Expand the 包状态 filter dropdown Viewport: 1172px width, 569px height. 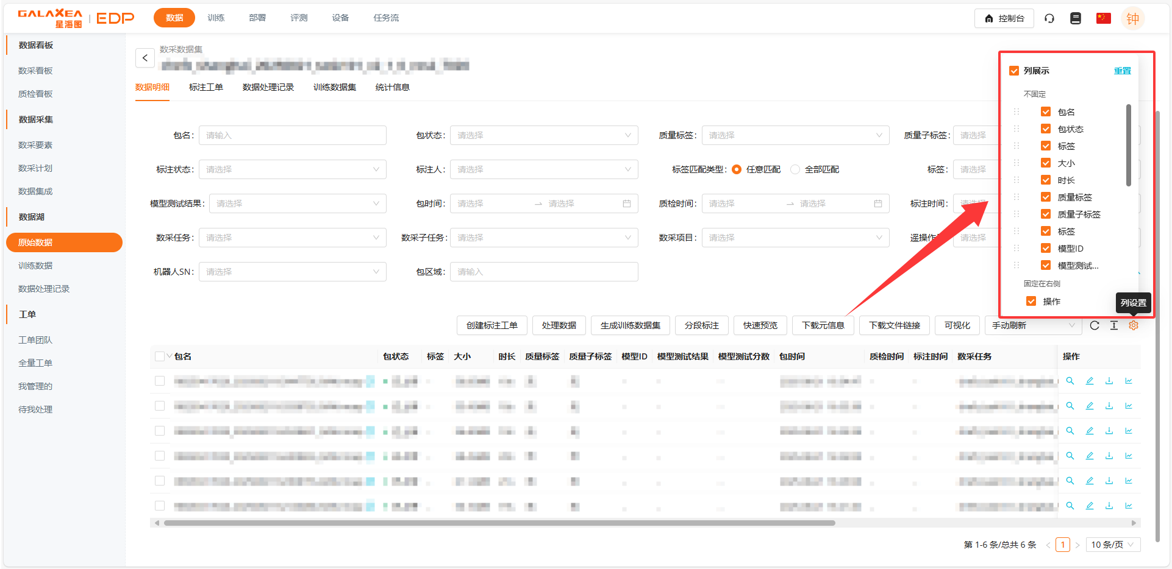(x=543, y=135)
